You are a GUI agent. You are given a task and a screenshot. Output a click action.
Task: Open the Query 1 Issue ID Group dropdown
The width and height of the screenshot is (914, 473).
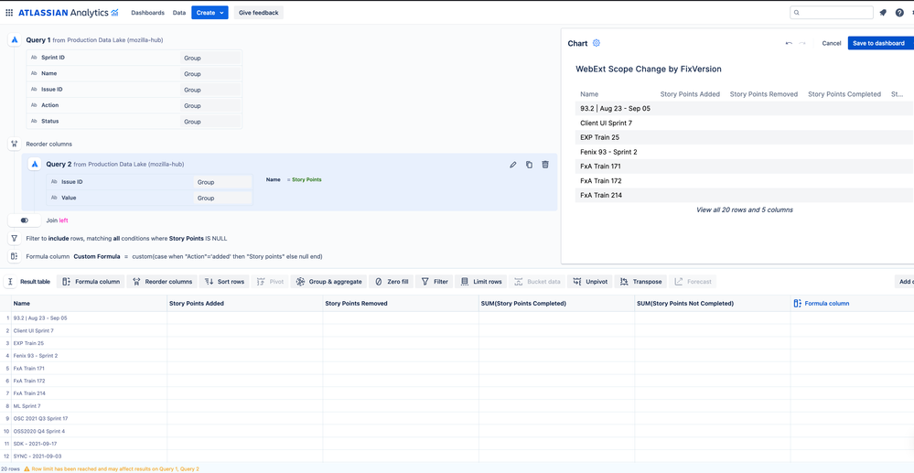(210, 90)
